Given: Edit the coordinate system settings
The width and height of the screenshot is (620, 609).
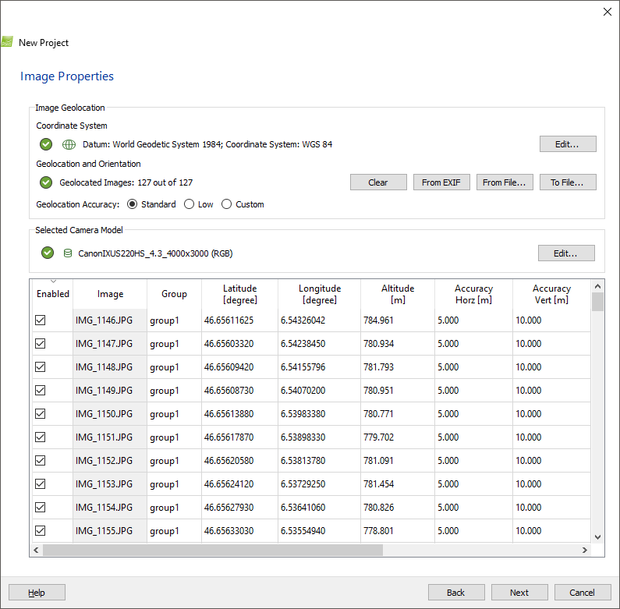Looking at the screenshot, I should [x=568, y=144].
